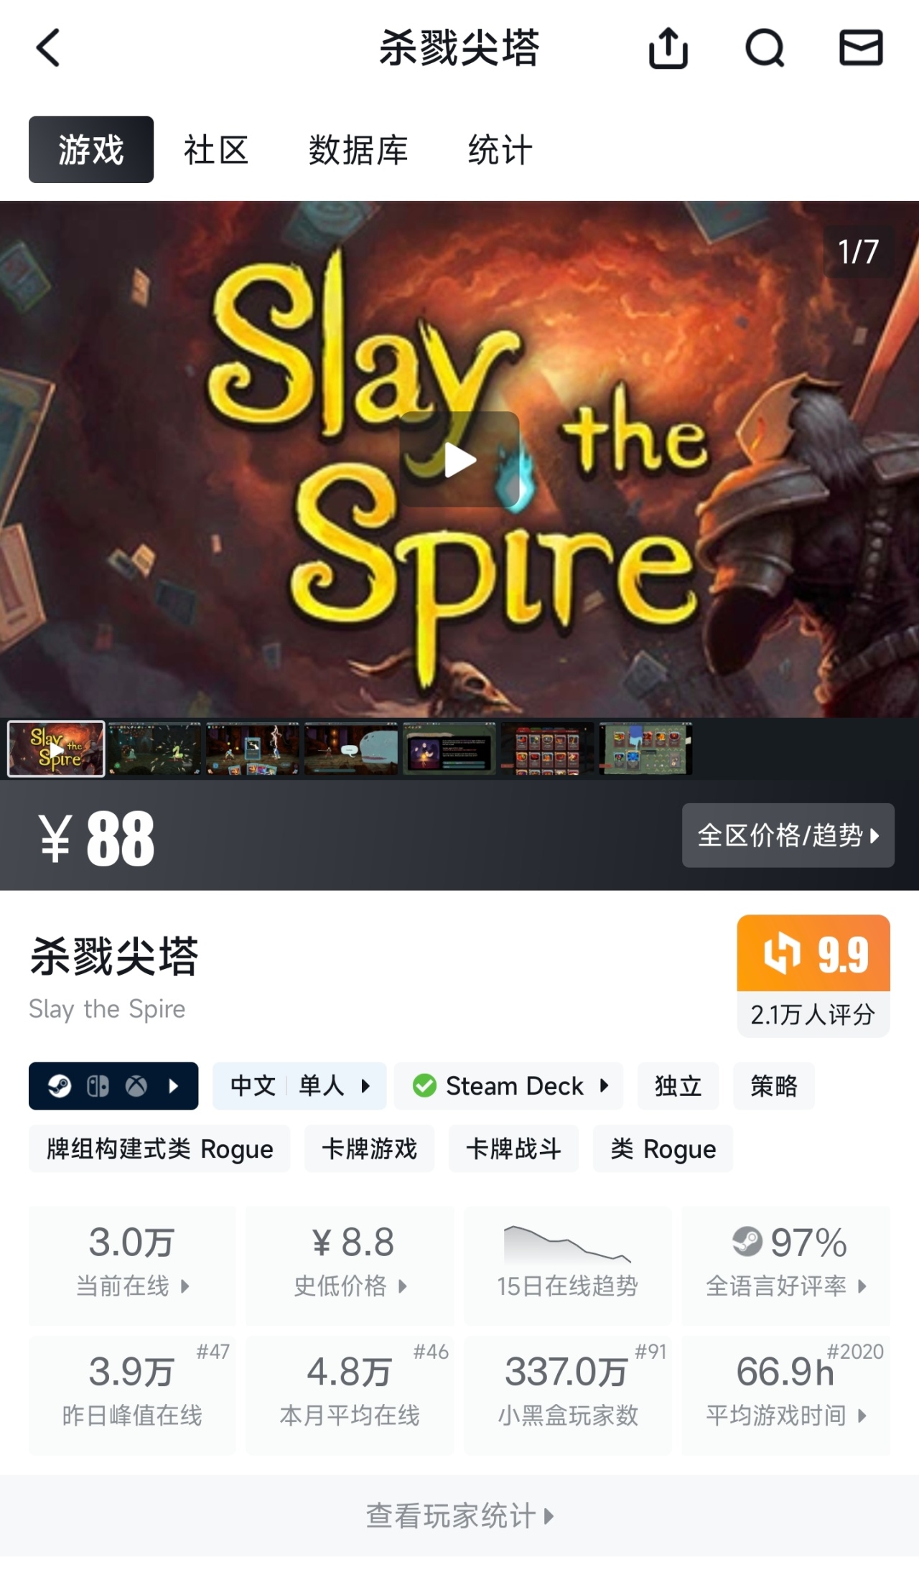Open the 9.9 score rating badge
This screenshot has width=919, height=1582.
813,975
